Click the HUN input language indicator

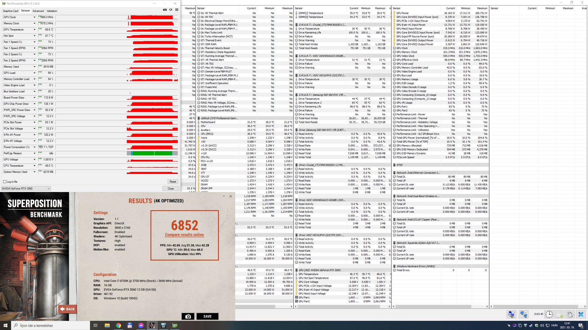pos(554,325)
